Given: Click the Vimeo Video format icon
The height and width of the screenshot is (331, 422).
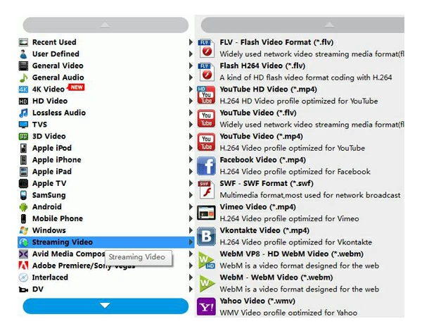Looking at the screenshot, I should click(x=206, y=213).
